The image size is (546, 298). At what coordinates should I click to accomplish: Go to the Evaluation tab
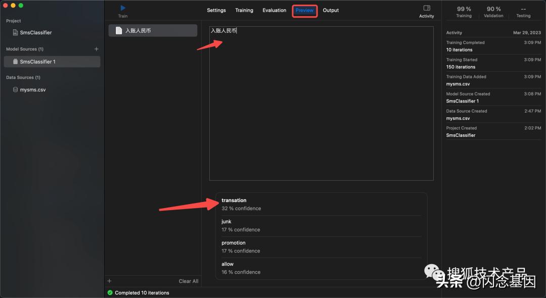[274, 11]
